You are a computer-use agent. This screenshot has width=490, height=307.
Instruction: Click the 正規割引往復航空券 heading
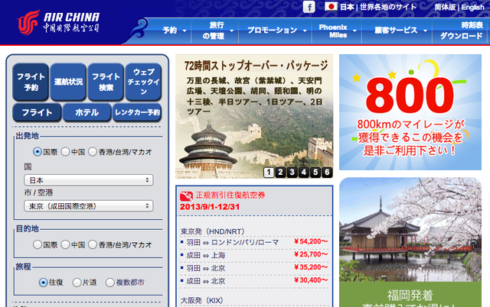(230, 195)
